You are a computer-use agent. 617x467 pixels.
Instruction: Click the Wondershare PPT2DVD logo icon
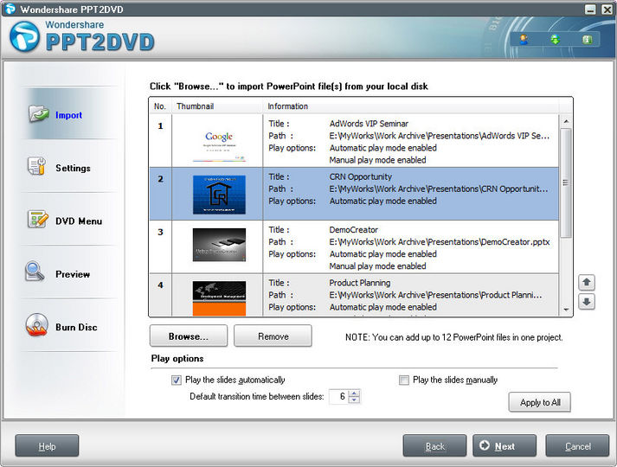click(24, 36)
